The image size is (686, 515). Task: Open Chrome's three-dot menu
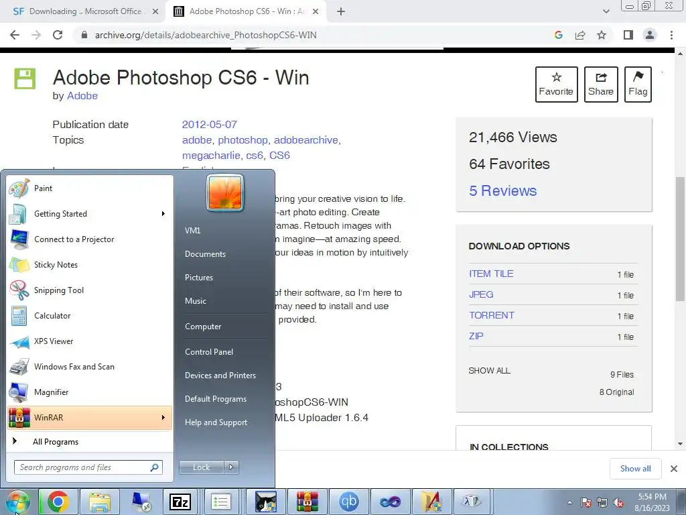671,35
